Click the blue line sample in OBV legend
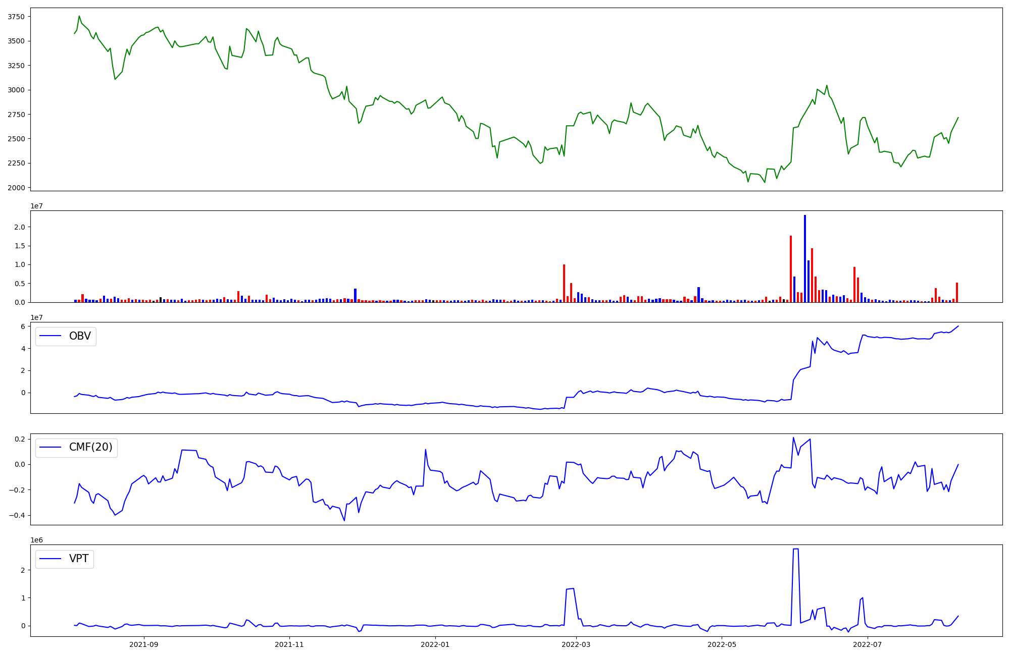The height and width of the screenshot is (656, 1010). [x=50, y=336]
